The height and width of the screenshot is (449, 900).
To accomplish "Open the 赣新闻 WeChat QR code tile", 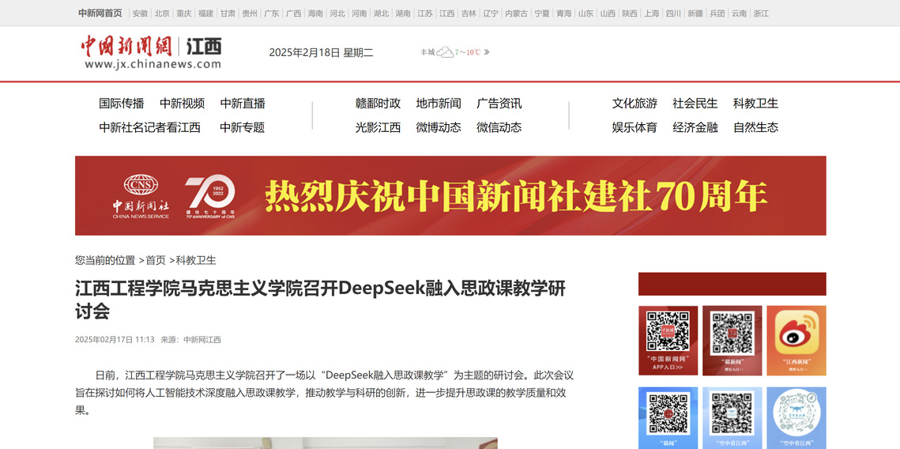I will pos(732,340).
